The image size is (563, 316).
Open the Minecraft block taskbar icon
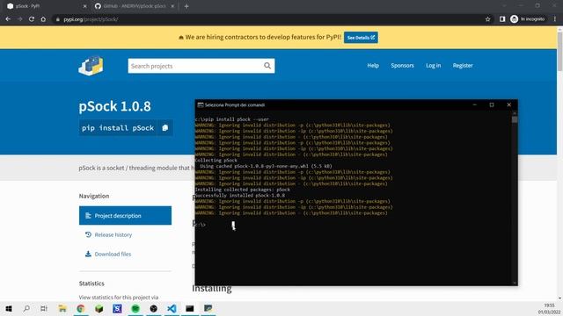[x=99, y=308]
